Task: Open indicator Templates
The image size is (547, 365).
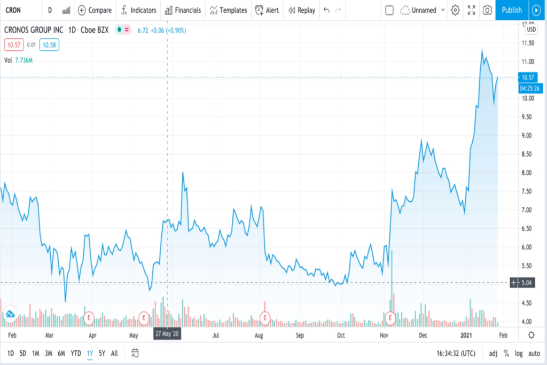Action: point(228,10)
